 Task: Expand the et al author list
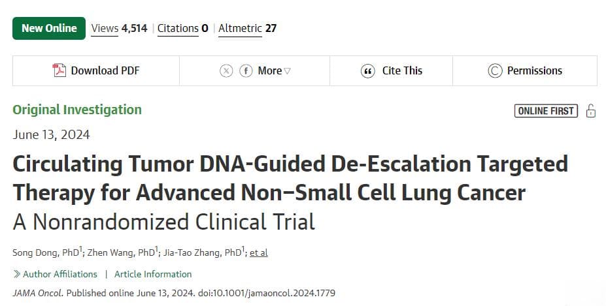[259, 252]
